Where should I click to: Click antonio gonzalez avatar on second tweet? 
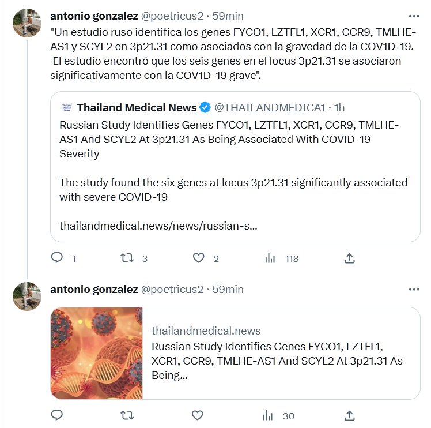click(x=27, y=296)
